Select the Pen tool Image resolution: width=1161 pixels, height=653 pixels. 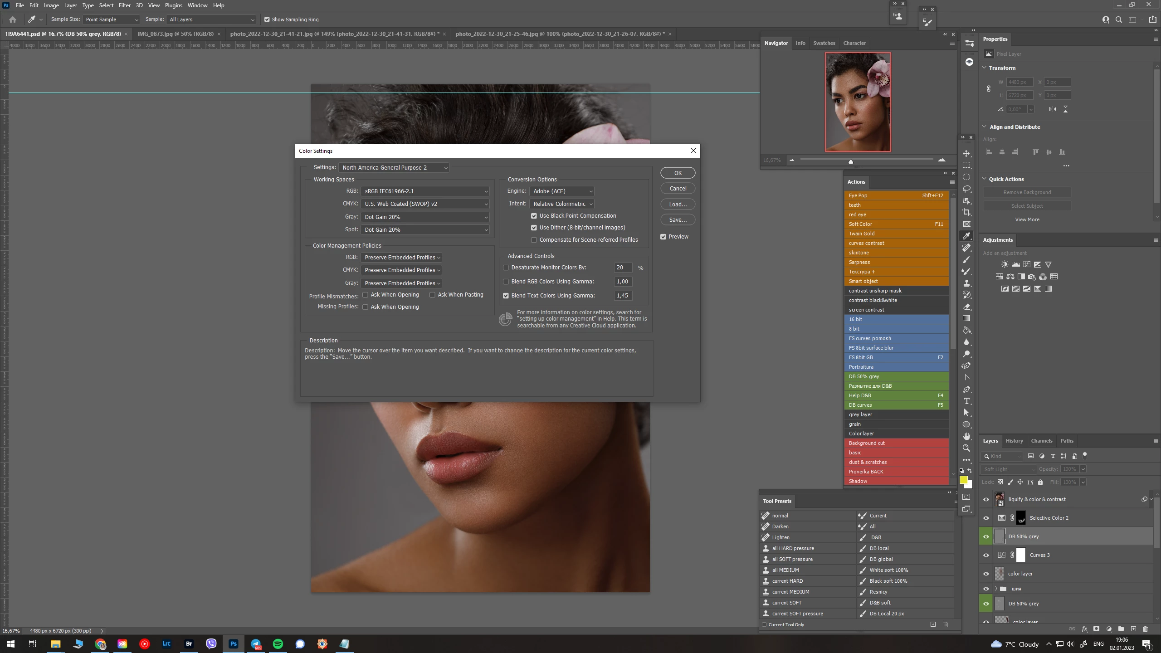tap(966, 389)
